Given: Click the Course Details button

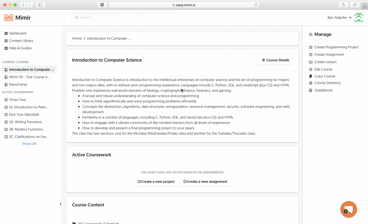Looking at the screenshot, I should point(275,60).
